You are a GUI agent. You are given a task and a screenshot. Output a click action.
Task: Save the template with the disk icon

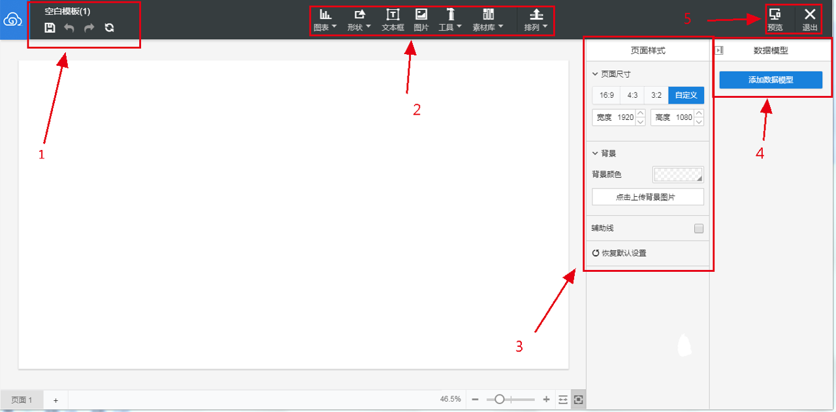tap(50, 27)
